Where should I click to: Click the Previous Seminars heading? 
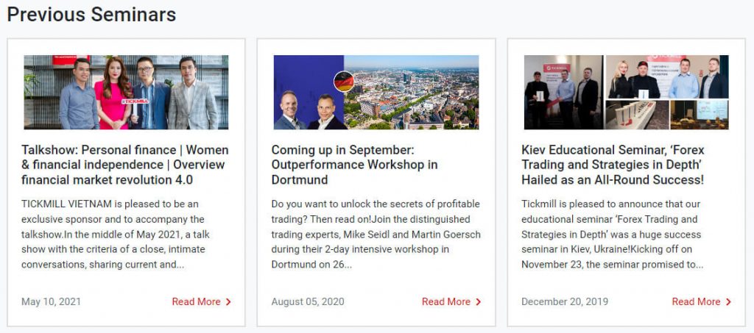tap(91, 14)
